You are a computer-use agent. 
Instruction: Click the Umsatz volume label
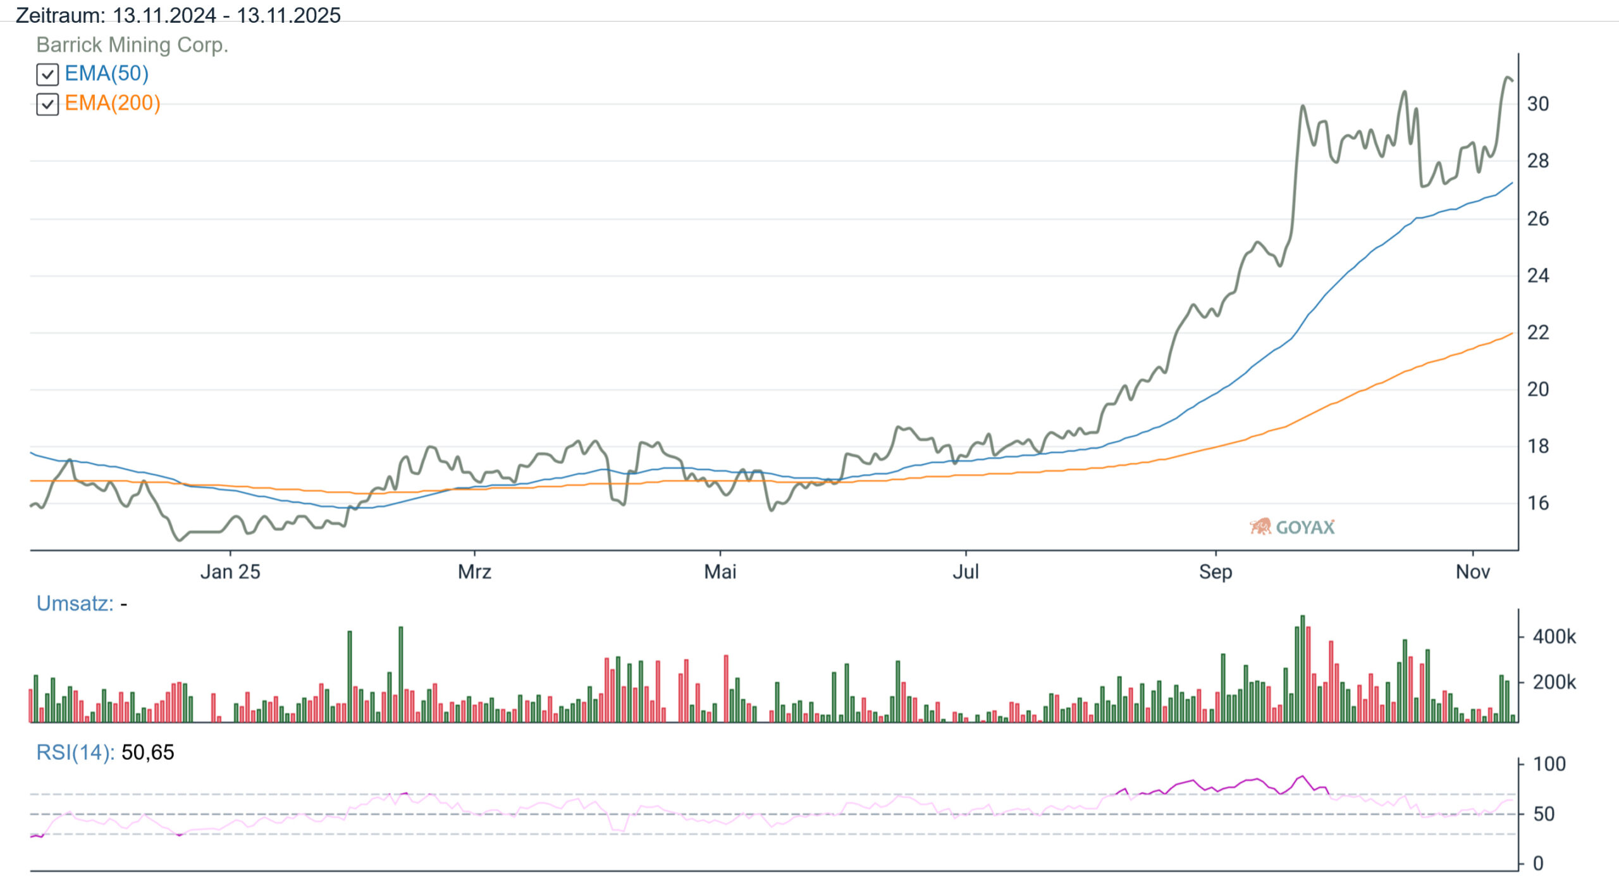click(75, 604)
